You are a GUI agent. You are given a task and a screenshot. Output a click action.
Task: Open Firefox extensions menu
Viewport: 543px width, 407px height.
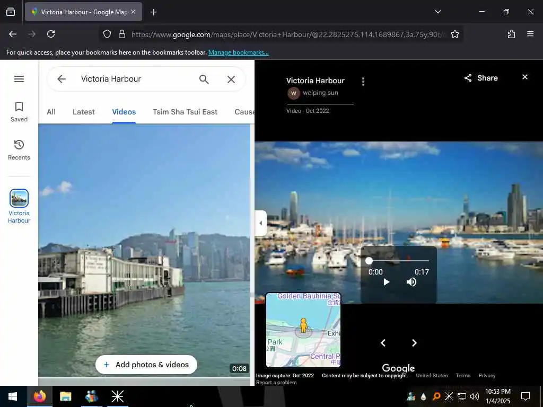(x=511, y=34)
